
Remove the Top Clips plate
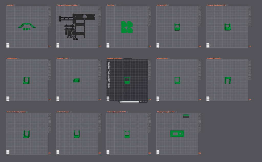point(150,8)
